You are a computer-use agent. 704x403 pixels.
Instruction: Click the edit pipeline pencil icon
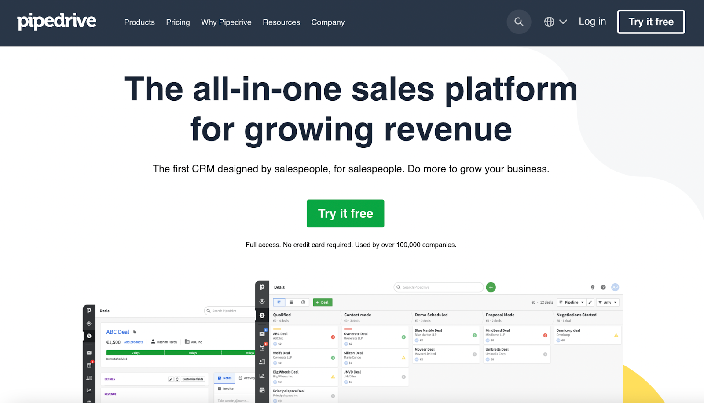(590, 302)
